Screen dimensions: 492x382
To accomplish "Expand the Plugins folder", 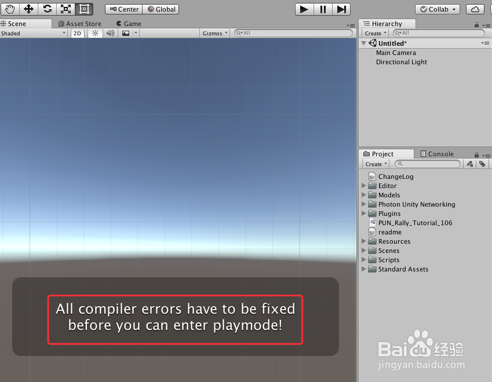I will [x=364, y=214].
